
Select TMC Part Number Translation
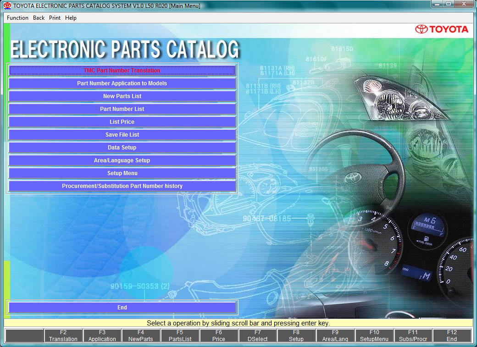[122, 70]
